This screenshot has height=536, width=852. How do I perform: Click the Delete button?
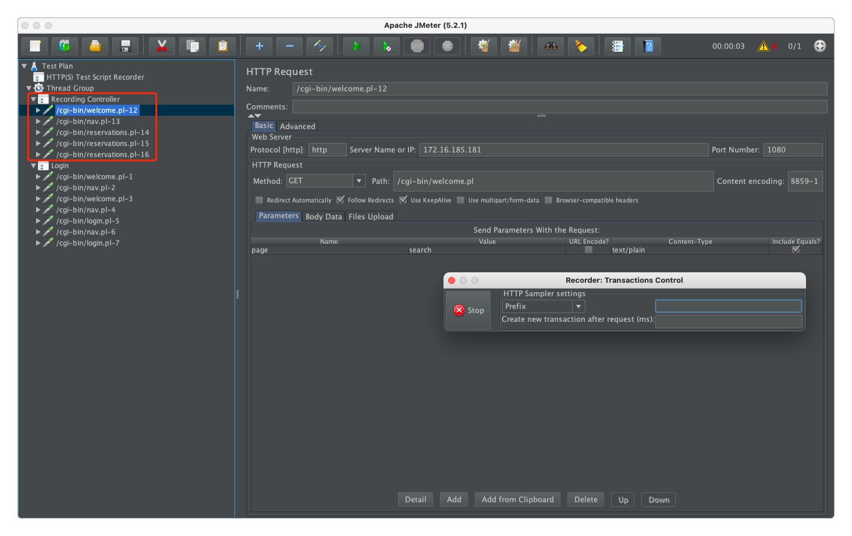tap(586, 499)
